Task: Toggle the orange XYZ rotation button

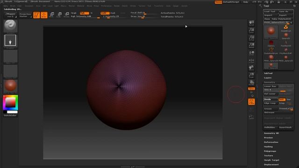Action: point(251,89)
